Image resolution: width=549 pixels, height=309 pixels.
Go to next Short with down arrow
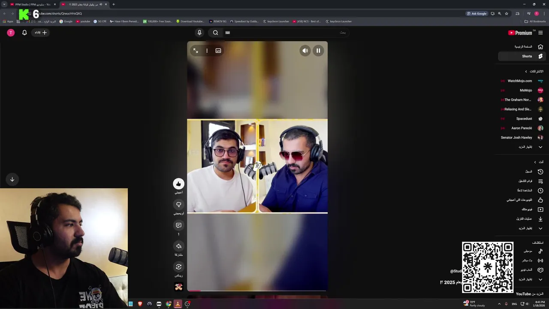click(x=12, y=179)
